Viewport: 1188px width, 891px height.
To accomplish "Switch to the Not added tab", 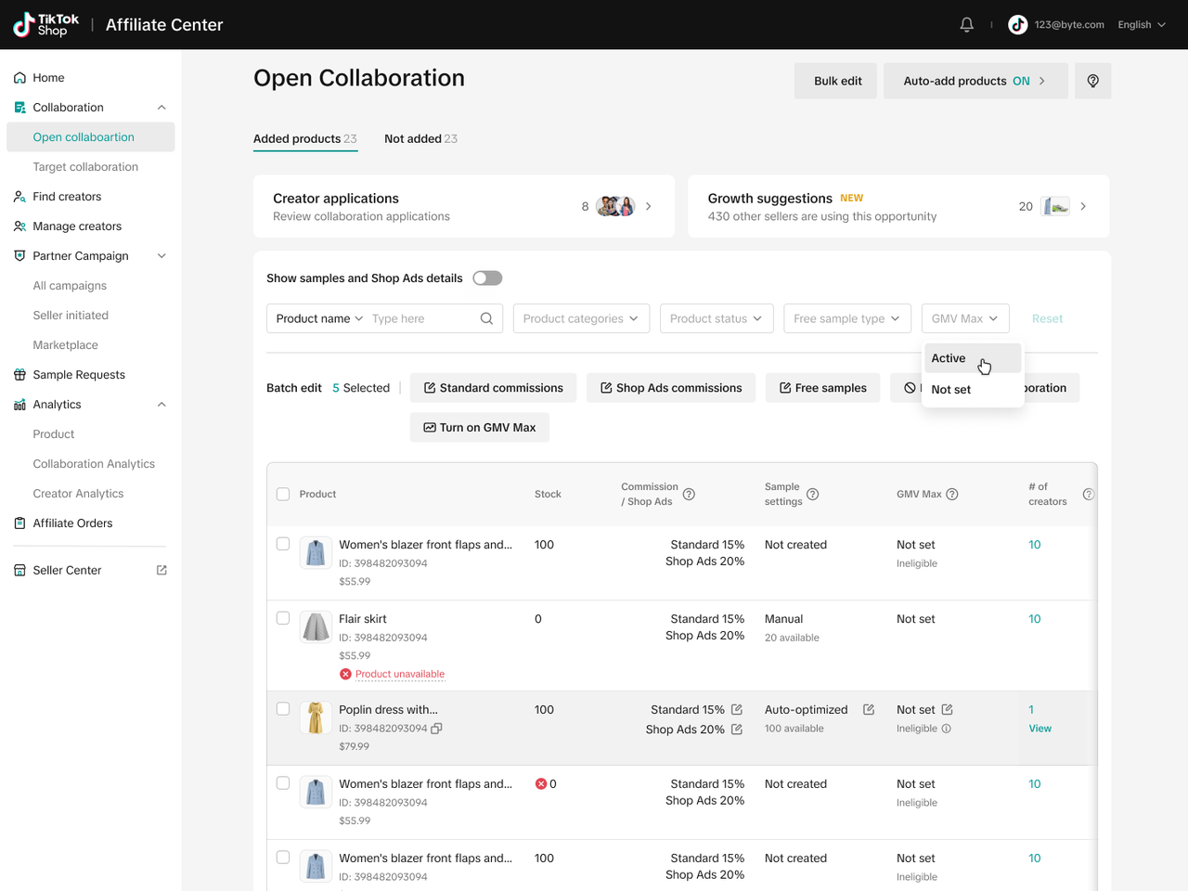I will pyautogui.click(x=420, y=139).
